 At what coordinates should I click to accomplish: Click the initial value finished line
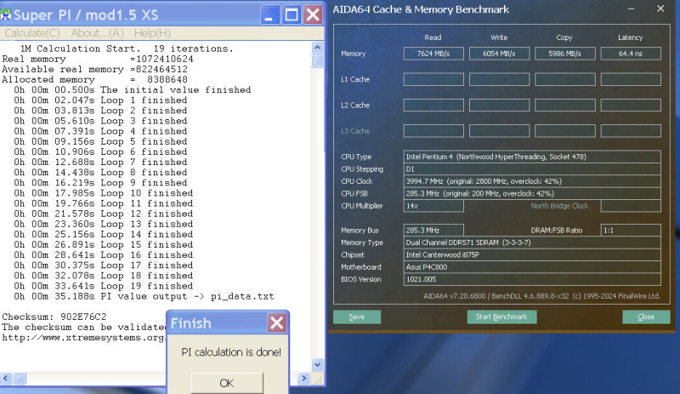click(x=133, y=90)
